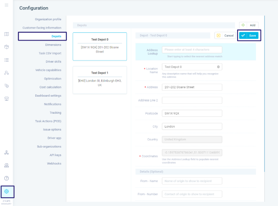Open Sub-organizations settings
This screenshot has height=206, width=278.
49,146
